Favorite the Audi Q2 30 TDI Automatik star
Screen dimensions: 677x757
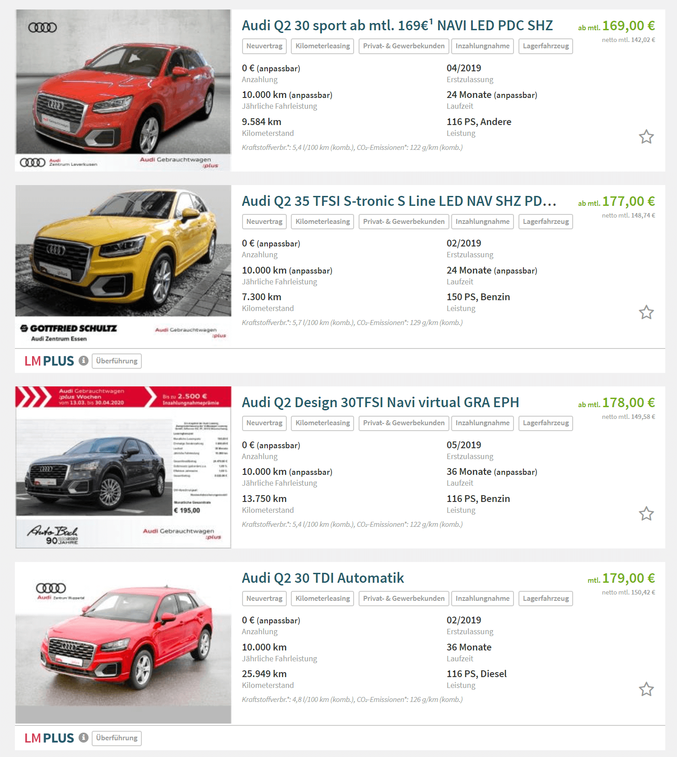coord(646,689)
